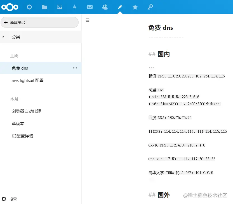Open the Files folder icon
The height and width of the screenshot is (204, 233).
tap(44, 7)
